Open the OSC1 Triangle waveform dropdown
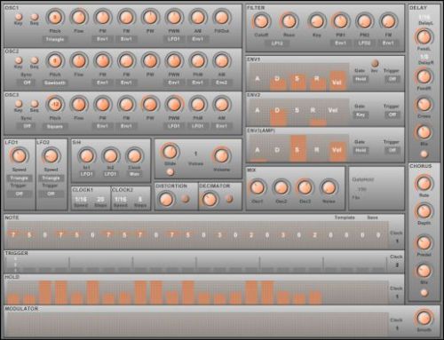 pyautogui.click(x=55, y=39)
